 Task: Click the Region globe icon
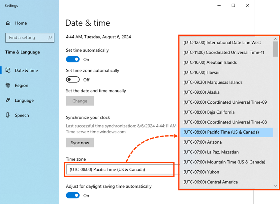pyautogui.click(x=8, y=85)
